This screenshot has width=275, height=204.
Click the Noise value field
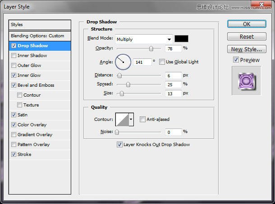tap(173, 132)
